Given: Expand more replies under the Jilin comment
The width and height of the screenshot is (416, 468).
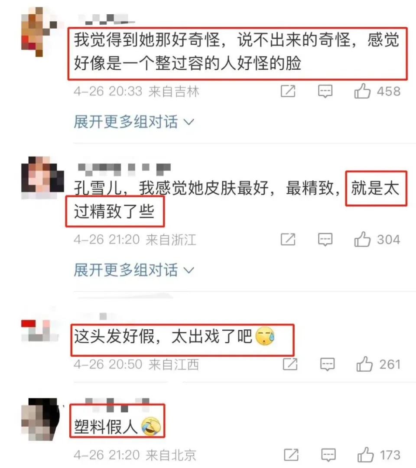Looking at the screenshot, I should click(x=134, y=121).
